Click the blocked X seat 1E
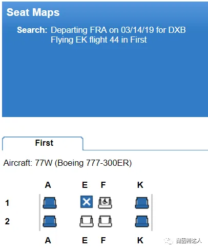This screenshot has width=208, height=250. [87, 202]
